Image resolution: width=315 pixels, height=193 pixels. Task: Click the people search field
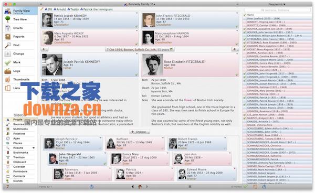point(277,10)
